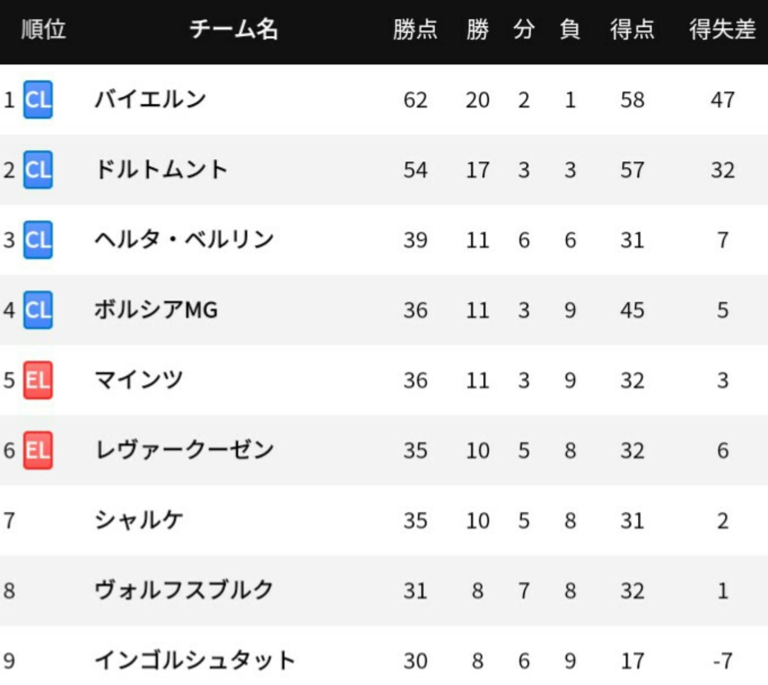The height and width of the screenshot is (685, 768).
Task: Select the シャルケ team name
Action: pyautogui.click(x=139, y=520)
